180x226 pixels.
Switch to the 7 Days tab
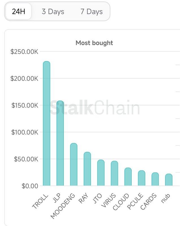tap(91, 12)
